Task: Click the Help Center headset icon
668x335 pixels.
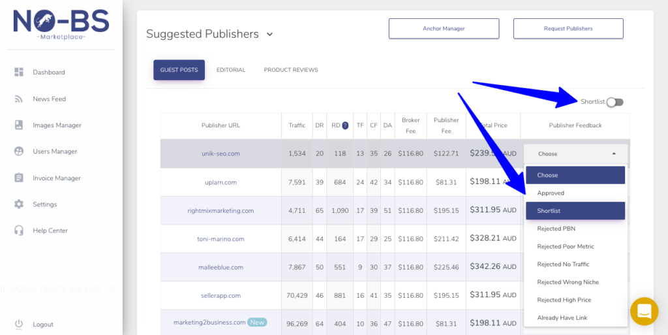Action: [19, 231]
